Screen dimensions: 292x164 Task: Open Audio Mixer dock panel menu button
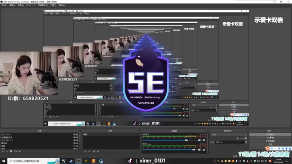click(208, 131)
